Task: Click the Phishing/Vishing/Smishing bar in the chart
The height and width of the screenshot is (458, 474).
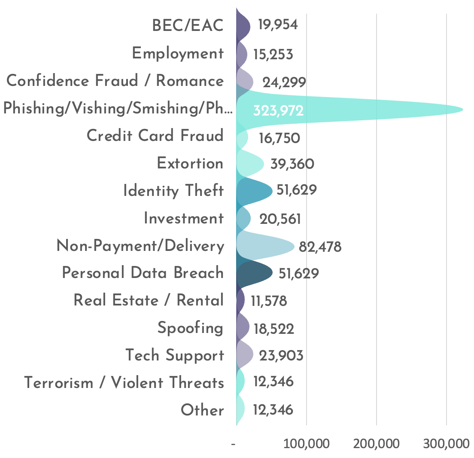Action: 365,110
